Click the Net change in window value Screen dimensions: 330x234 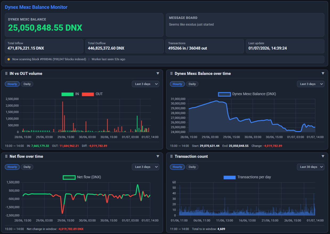point(71,229)
